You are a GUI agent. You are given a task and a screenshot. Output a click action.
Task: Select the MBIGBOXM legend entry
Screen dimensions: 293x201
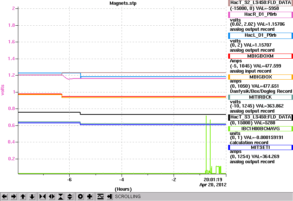260,56
